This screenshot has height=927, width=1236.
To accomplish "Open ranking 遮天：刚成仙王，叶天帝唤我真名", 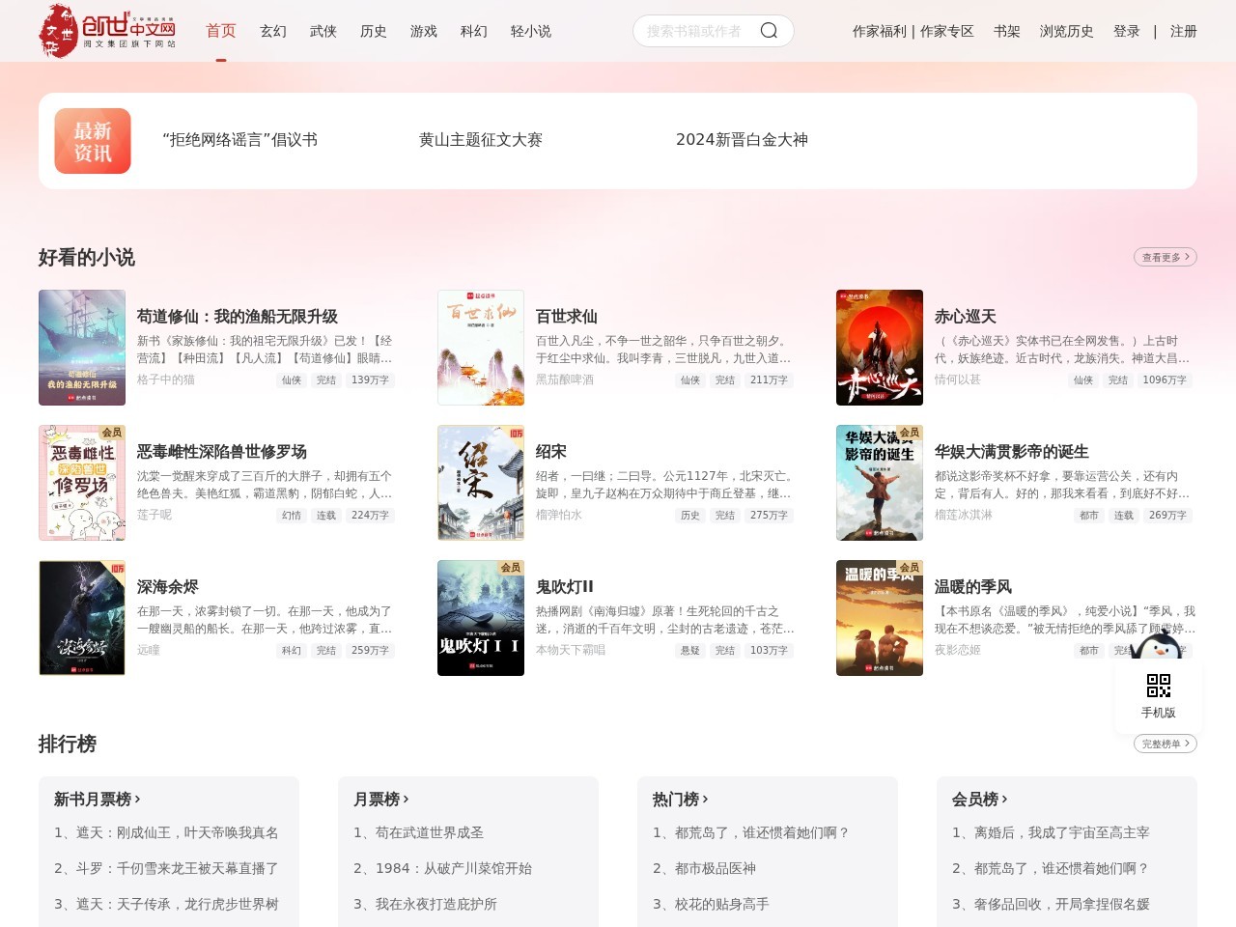I will (x=166, y=832).
